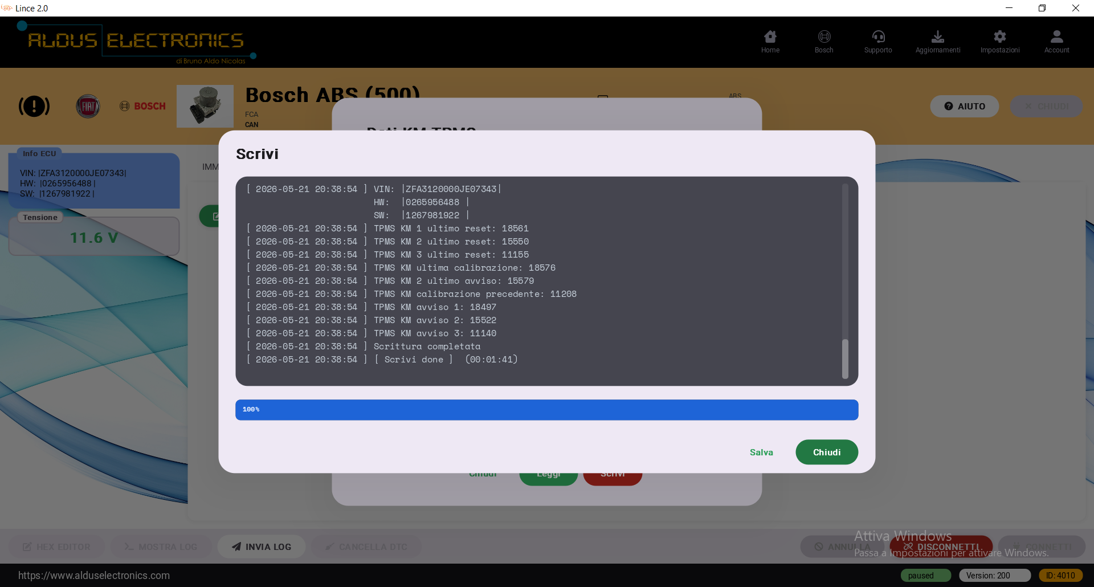This screenshot has height=587, width=1094.
Task: Open the Account user icon
Action: (x=1057, y=42)
